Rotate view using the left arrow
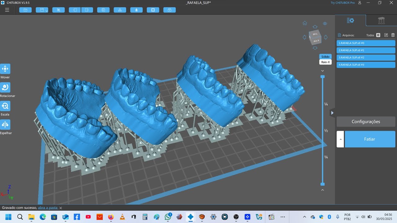This screenshot has width=397, height=223. [x=304, y=37]
